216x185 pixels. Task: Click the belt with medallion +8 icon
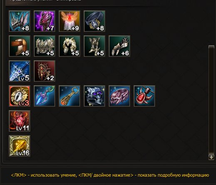point(94,21)
